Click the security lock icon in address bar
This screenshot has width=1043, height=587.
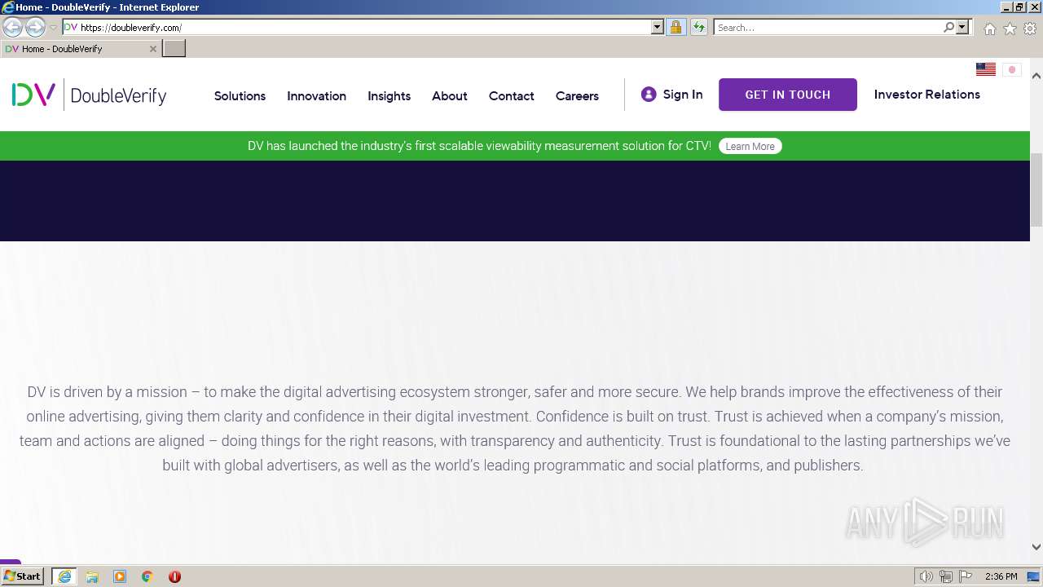(676, 27)
